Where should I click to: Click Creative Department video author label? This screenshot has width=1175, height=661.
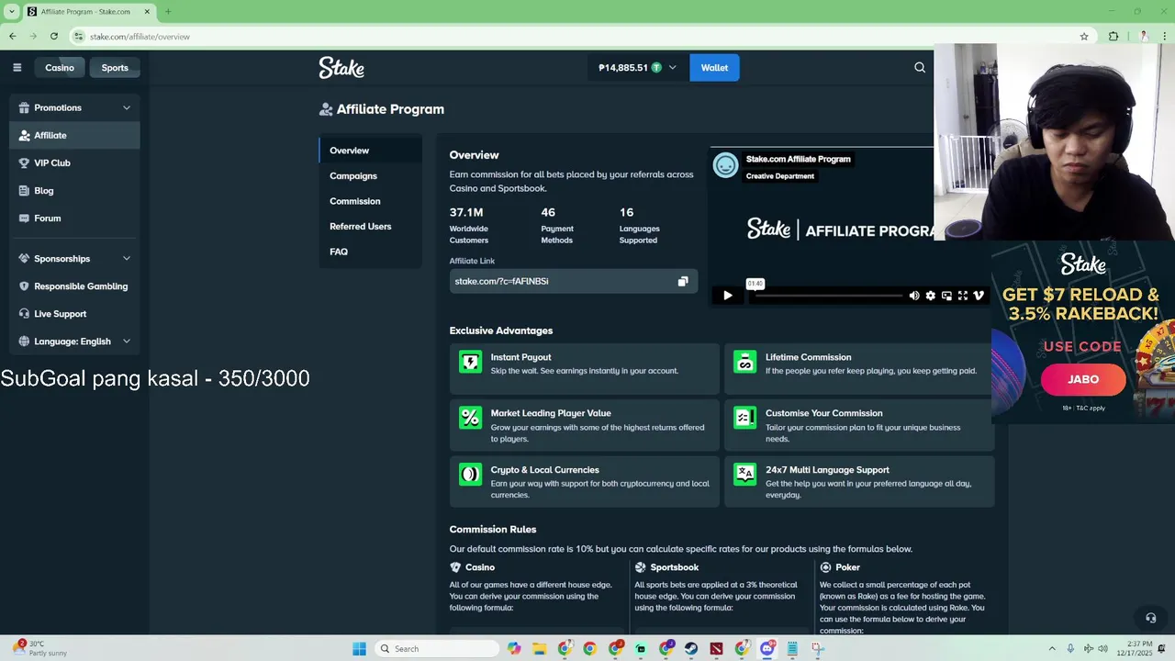780,176
